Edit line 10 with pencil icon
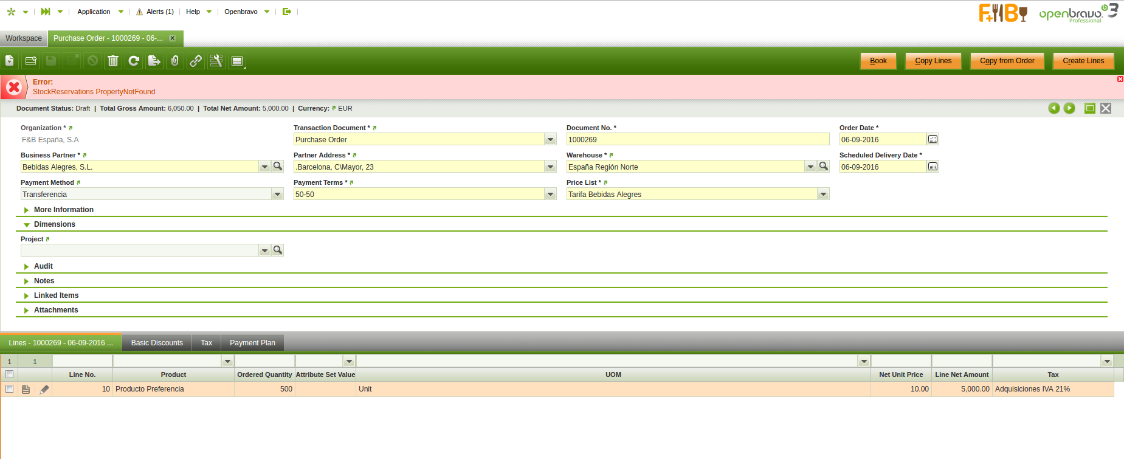The height and width of the screenshot is (459, 1124). pyautogui.click(x=44, y=389)
